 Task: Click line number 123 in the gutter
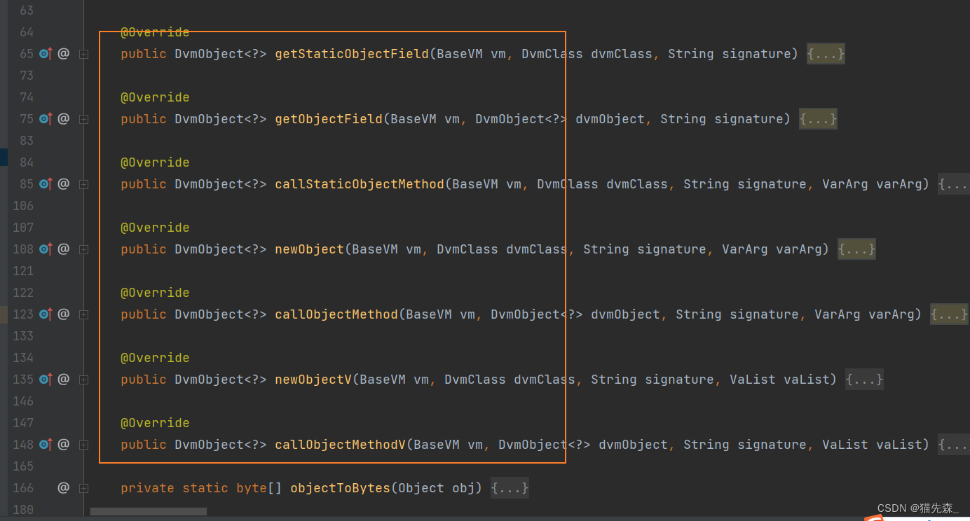tap(25, 314)
